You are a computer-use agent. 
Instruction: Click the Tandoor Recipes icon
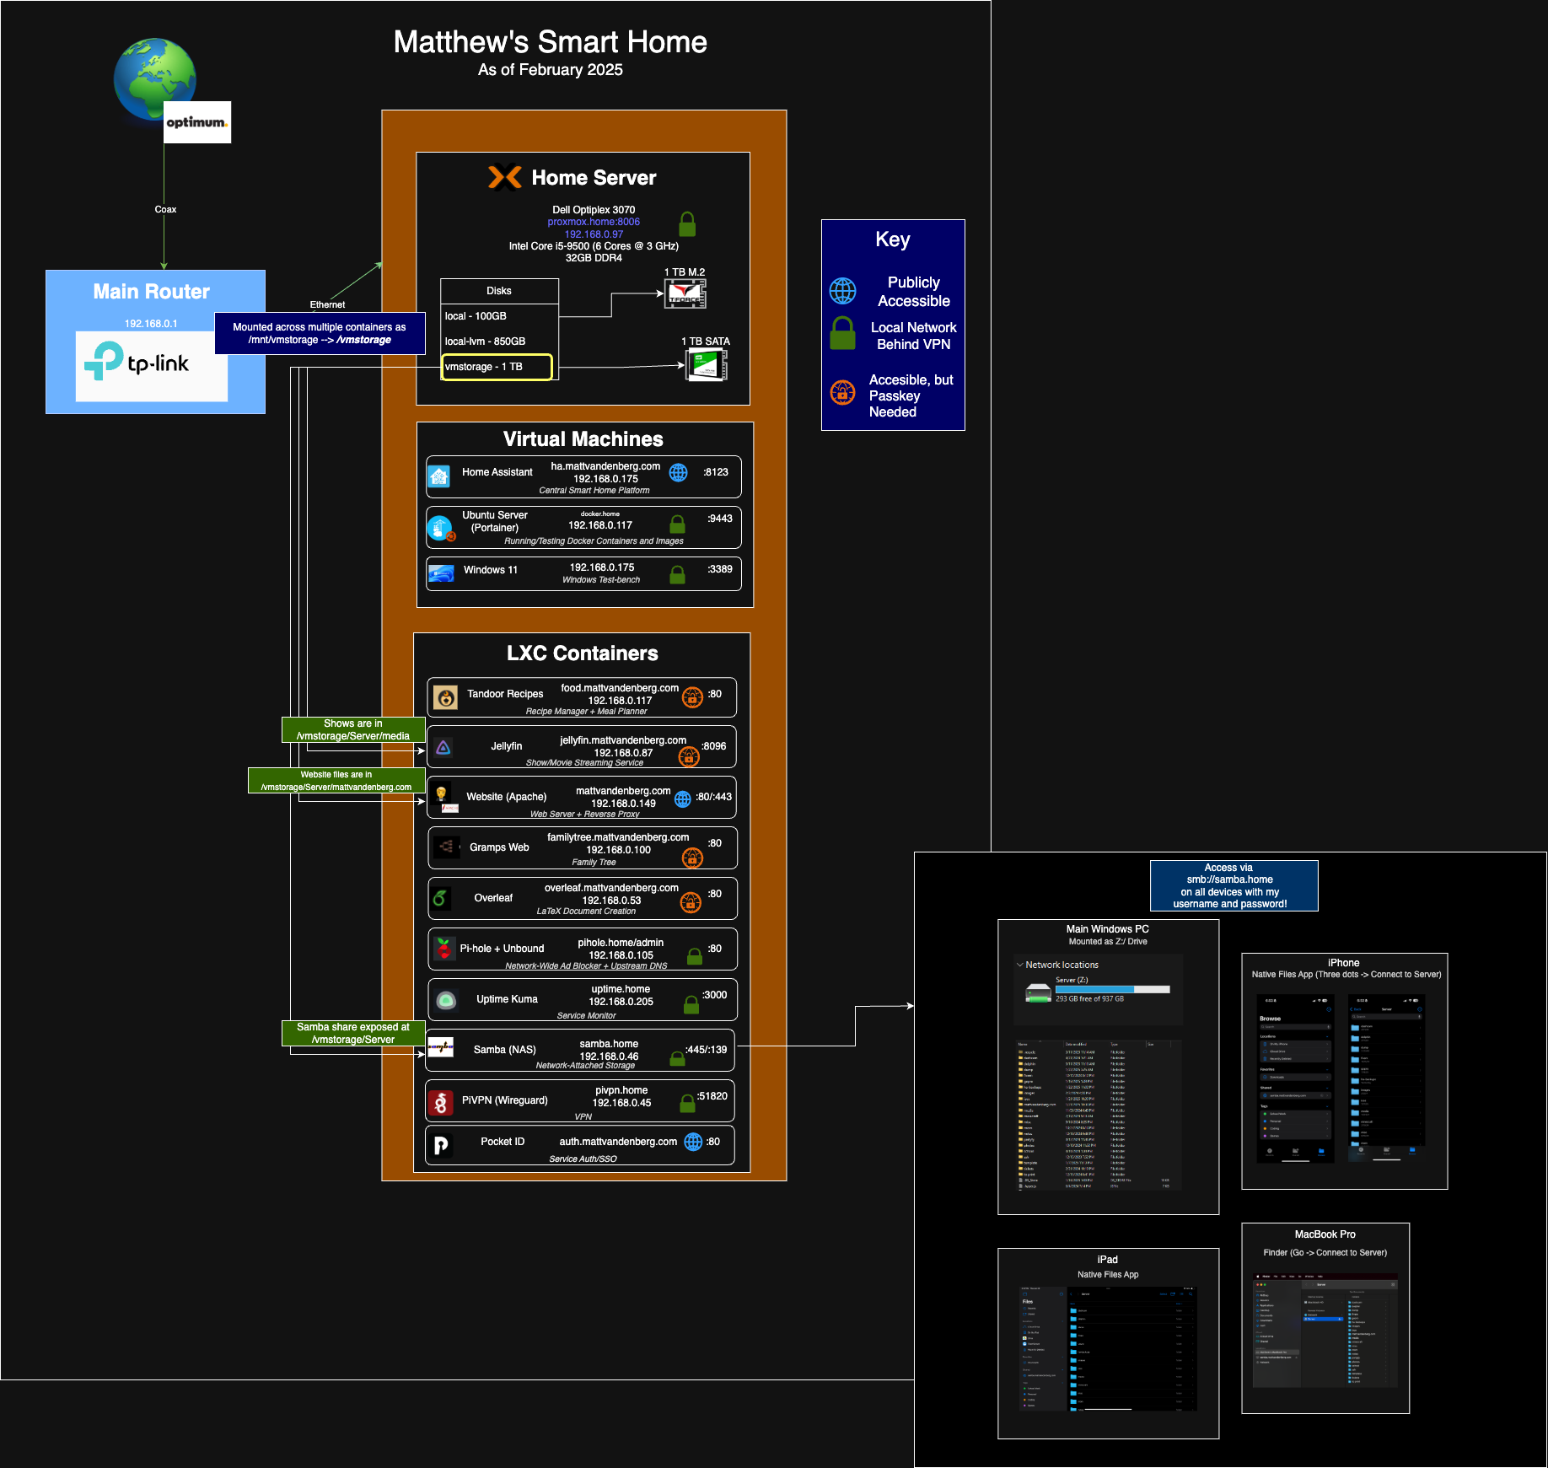[445, 697]
